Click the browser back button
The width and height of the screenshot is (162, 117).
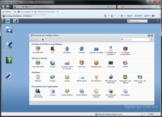point(3,7)
